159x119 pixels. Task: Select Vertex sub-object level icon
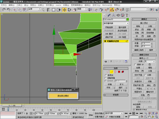108,72
